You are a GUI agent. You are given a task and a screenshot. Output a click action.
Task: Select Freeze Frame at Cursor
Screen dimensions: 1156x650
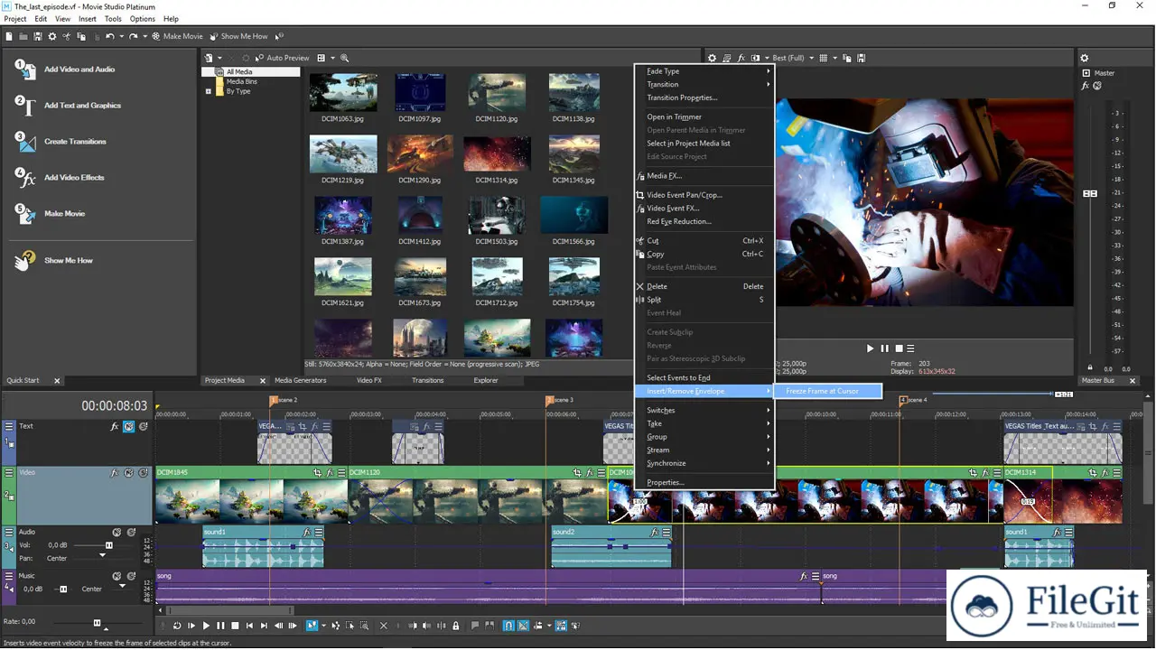point(828,391)
